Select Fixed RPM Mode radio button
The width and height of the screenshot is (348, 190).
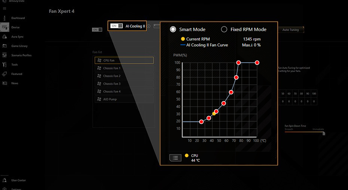224,29
